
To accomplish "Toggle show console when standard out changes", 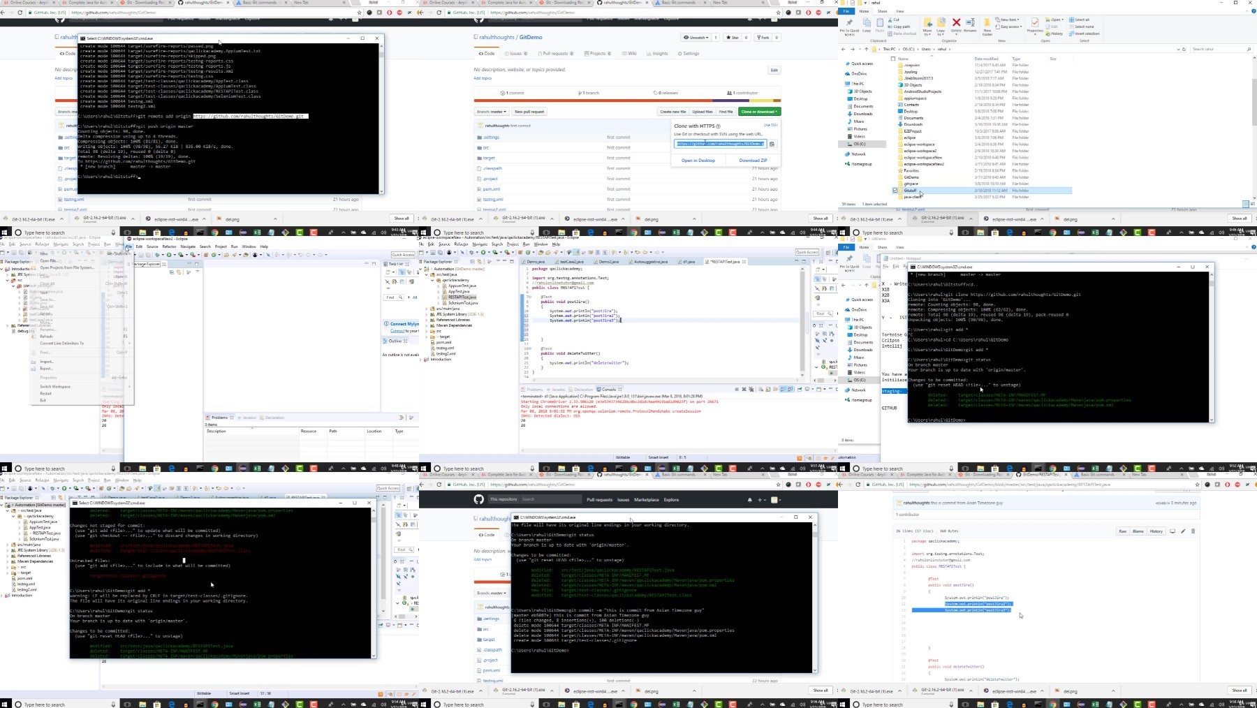I will click(x=783, y=389).
